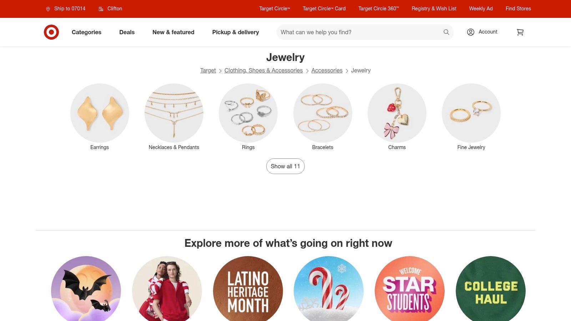Open the Rings category circle

[x=248, y=113]
